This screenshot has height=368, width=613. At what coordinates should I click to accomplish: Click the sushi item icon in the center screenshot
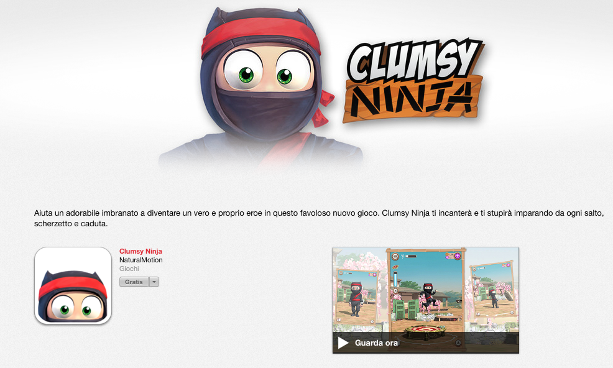395,267
